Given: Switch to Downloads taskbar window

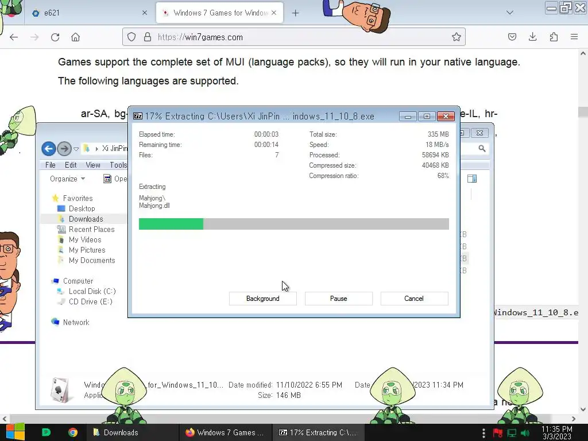Looking at the screenshot, I should pyautogui.click(x=132, y=432).
